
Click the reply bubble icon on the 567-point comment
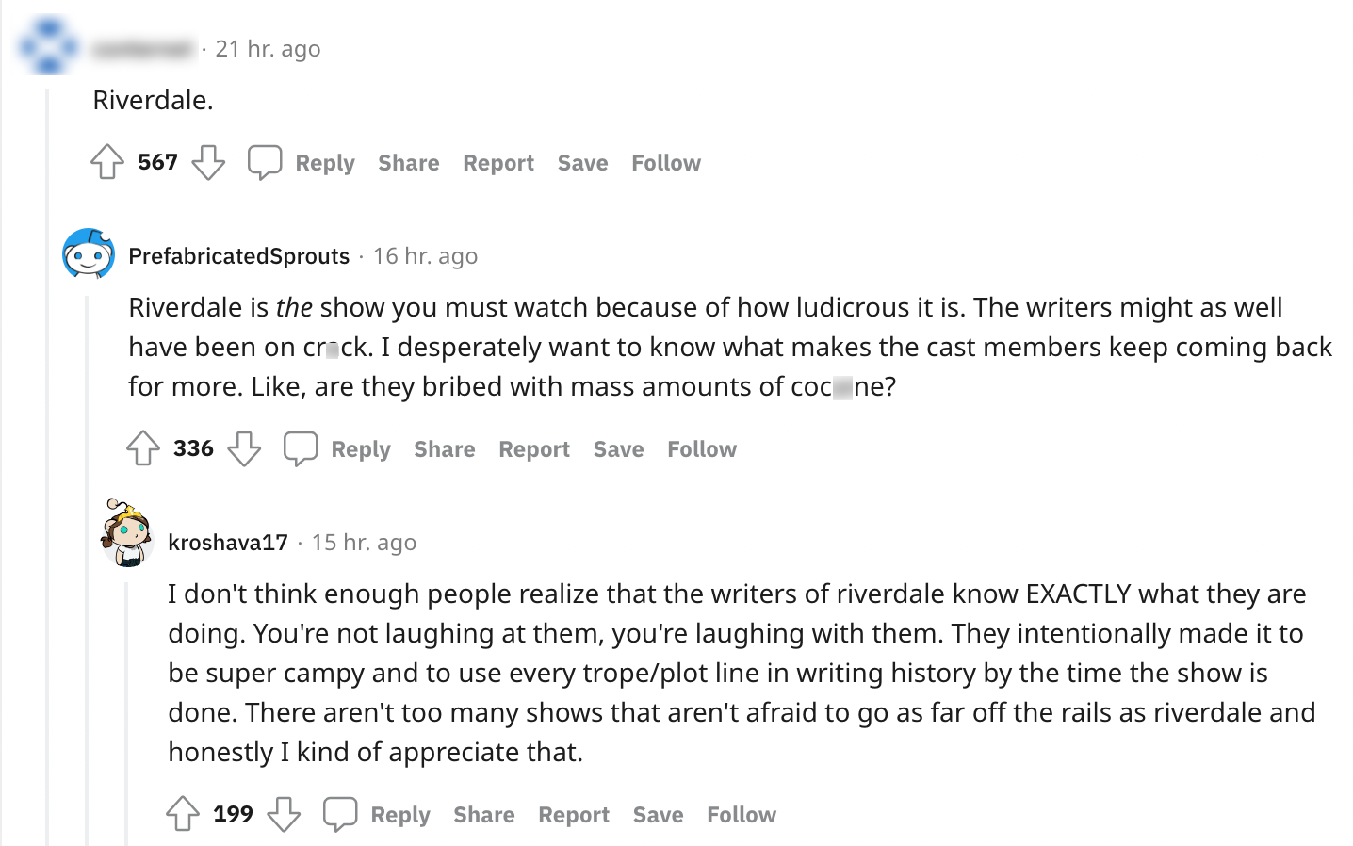pos(265,162)
